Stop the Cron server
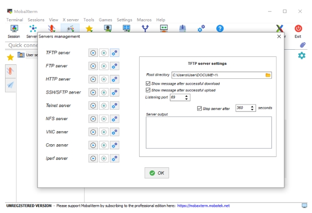This screenshot has width=312, height=213. pos(104,145)
